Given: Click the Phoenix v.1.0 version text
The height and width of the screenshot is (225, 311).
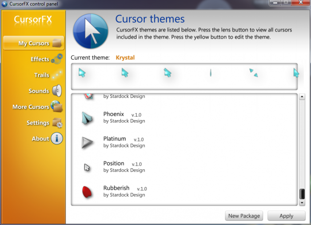Looking at the screenshot, I should [136, 115].
